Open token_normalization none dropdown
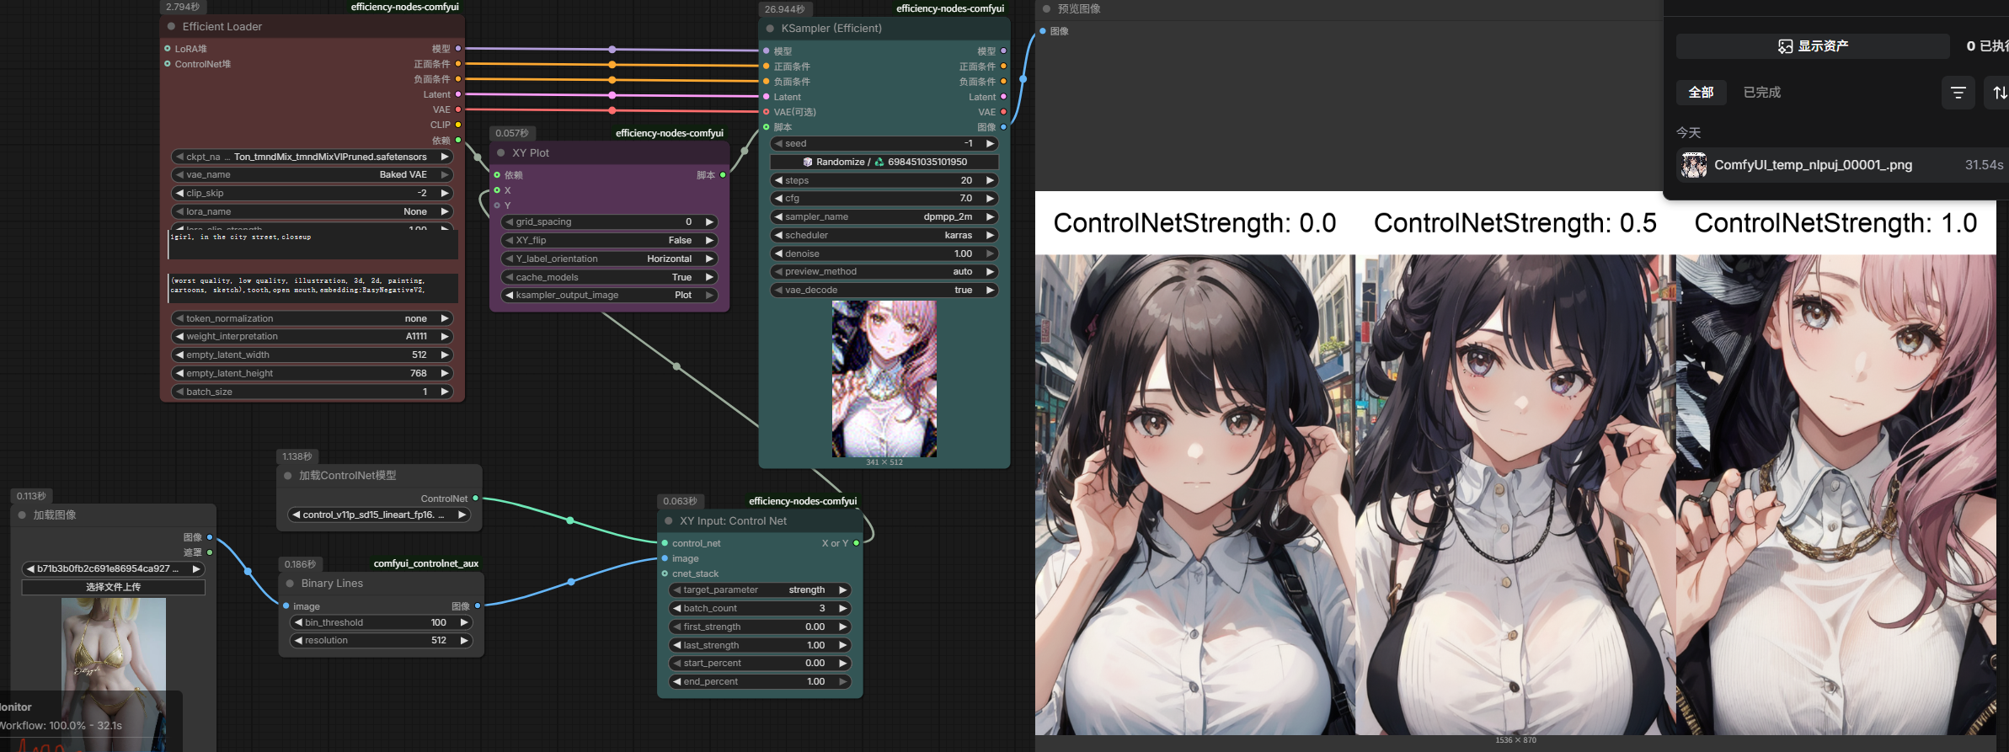 313,319
